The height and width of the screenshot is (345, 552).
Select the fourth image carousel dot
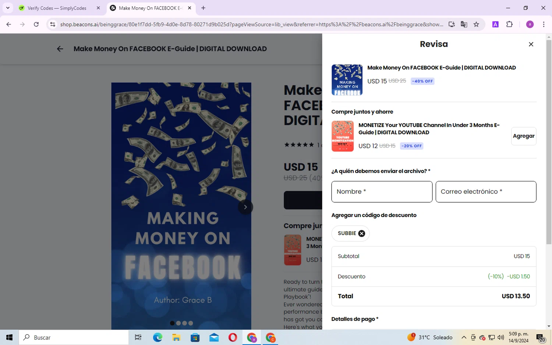(191, 323)
